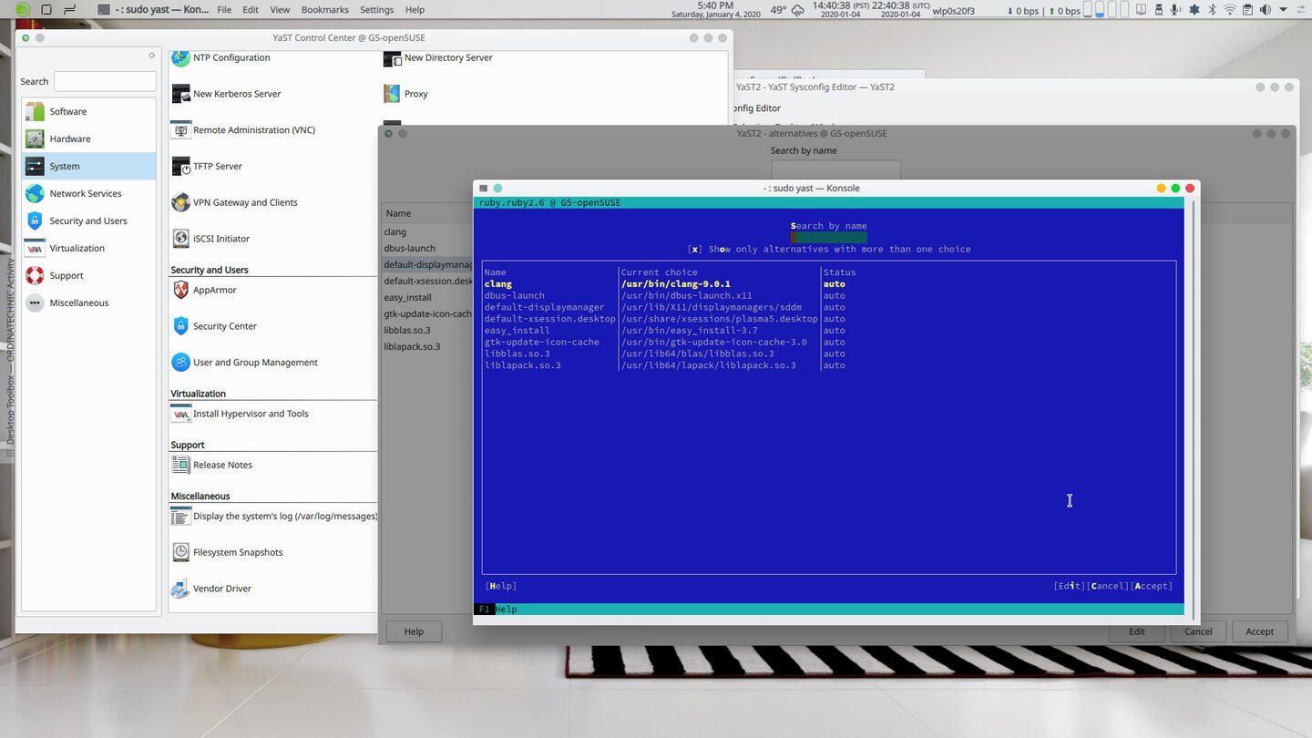
Task: Click the [Accept] button in Konsole ncurses UI
Action: pyautogui.click(x=1152, y=586)
